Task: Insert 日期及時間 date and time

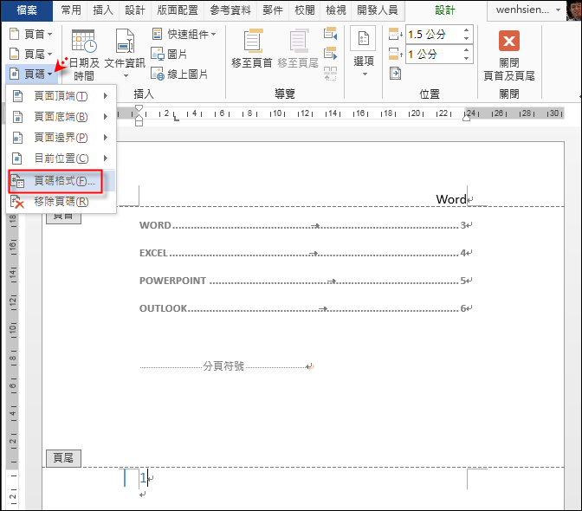Action: pos(84,55)
